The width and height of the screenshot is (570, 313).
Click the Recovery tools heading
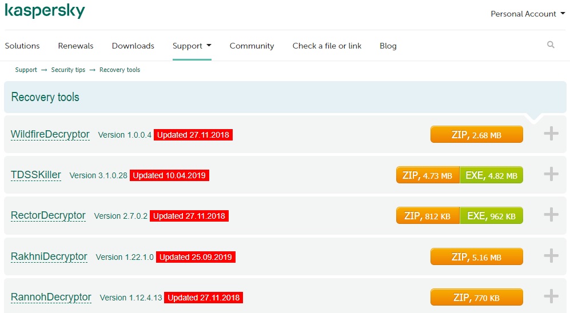45,97
